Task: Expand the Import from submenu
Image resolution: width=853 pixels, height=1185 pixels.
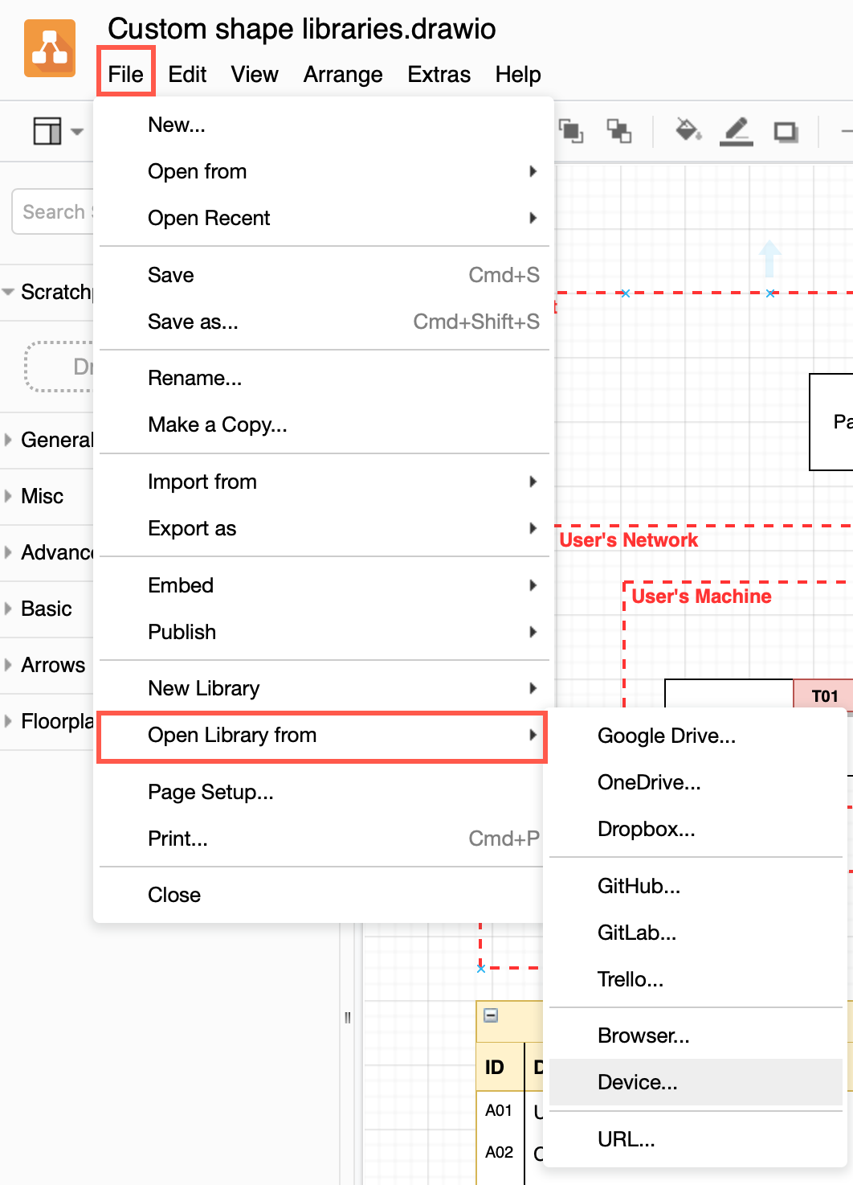Action: (202, 481)
